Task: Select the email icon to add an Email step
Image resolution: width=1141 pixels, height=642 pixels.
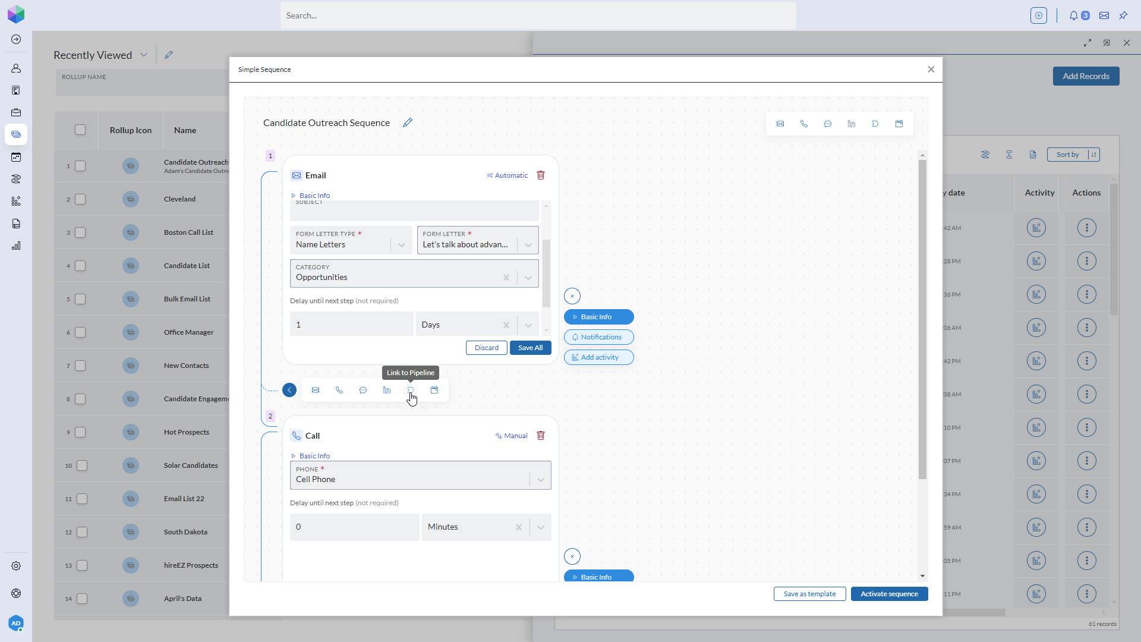Action: 316,390
